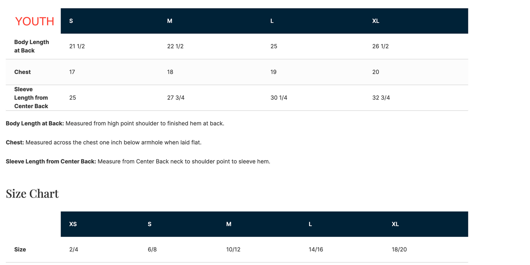Click the chest value 19
The image size is (530, 265).
pyautogui.click(x=274, y=72)
